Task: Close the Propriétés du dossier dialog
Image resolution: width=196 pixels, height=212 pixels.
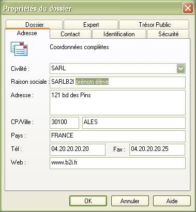Action: click(188, 8)
